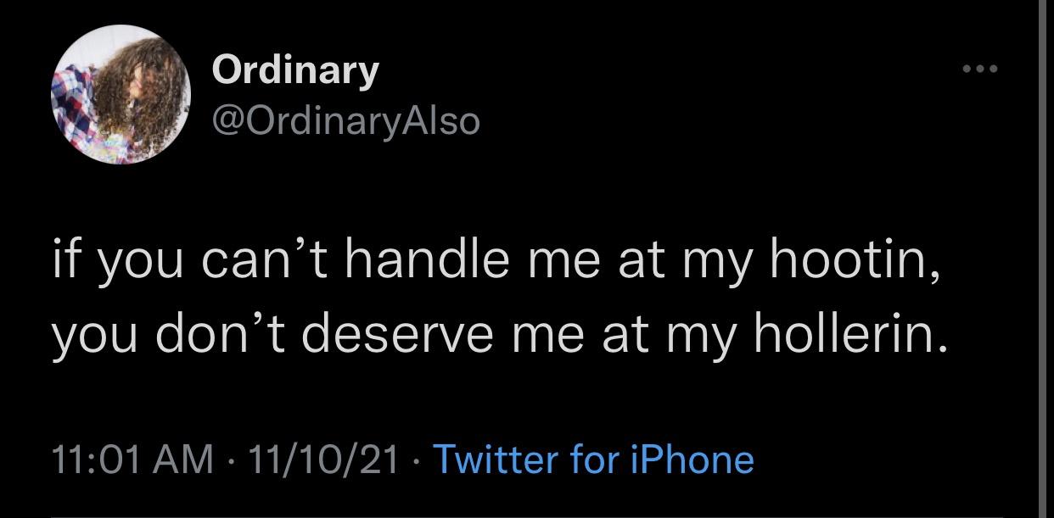Image resolution: width=1054 pixels, height=518 pixels.
Task: Click the @OrdinaryAlso handle
Action: (x=345, y=121)
